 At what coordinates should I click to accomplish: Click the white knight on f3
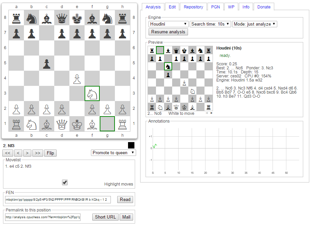[x=92, y=93]
